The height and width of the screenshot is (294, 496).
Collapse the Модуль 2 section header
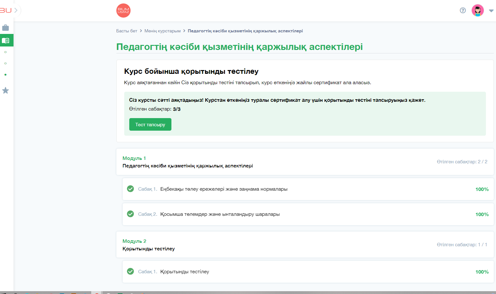(x=305, y=245)
